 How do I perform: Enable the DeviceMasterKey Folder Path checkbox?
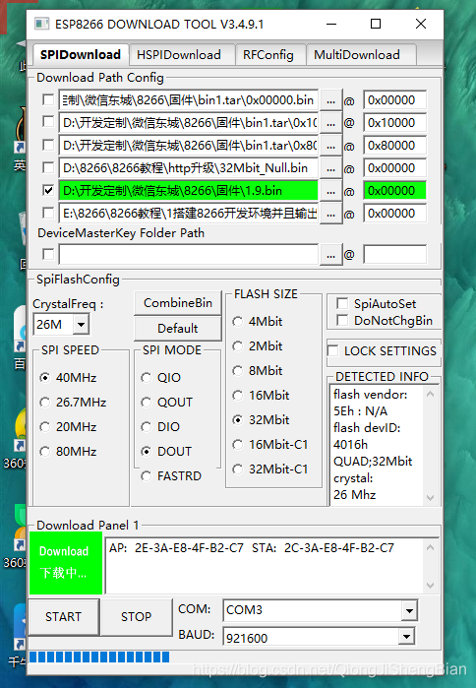pyautogui.click(x=48, y=254)
